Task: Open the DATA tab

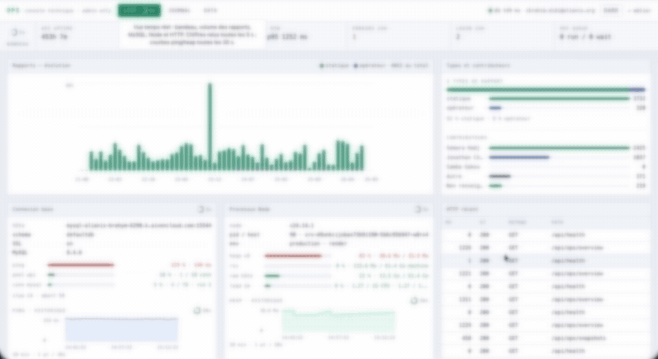Action: (x=210, y=10)
